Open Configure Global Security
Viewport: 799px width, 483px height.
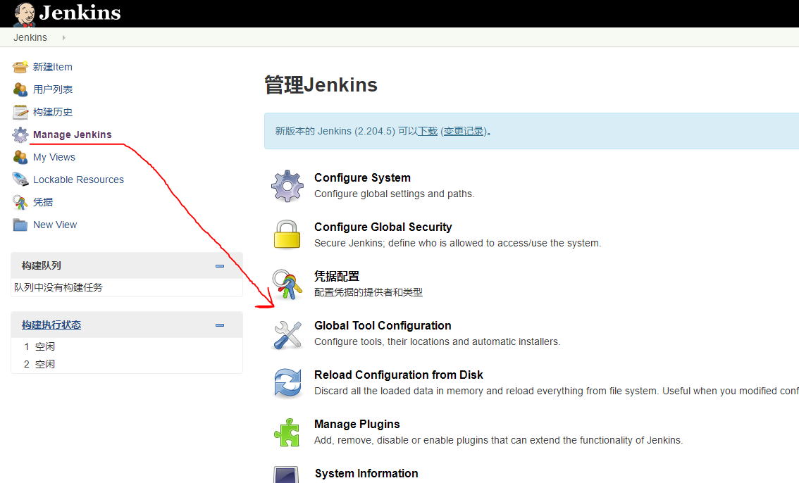tap(383, 227)
